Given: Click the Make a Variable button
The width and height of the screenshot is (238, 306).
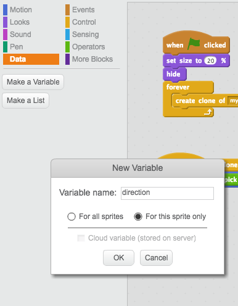Looking at the screenshot, I should coord(33,82).
